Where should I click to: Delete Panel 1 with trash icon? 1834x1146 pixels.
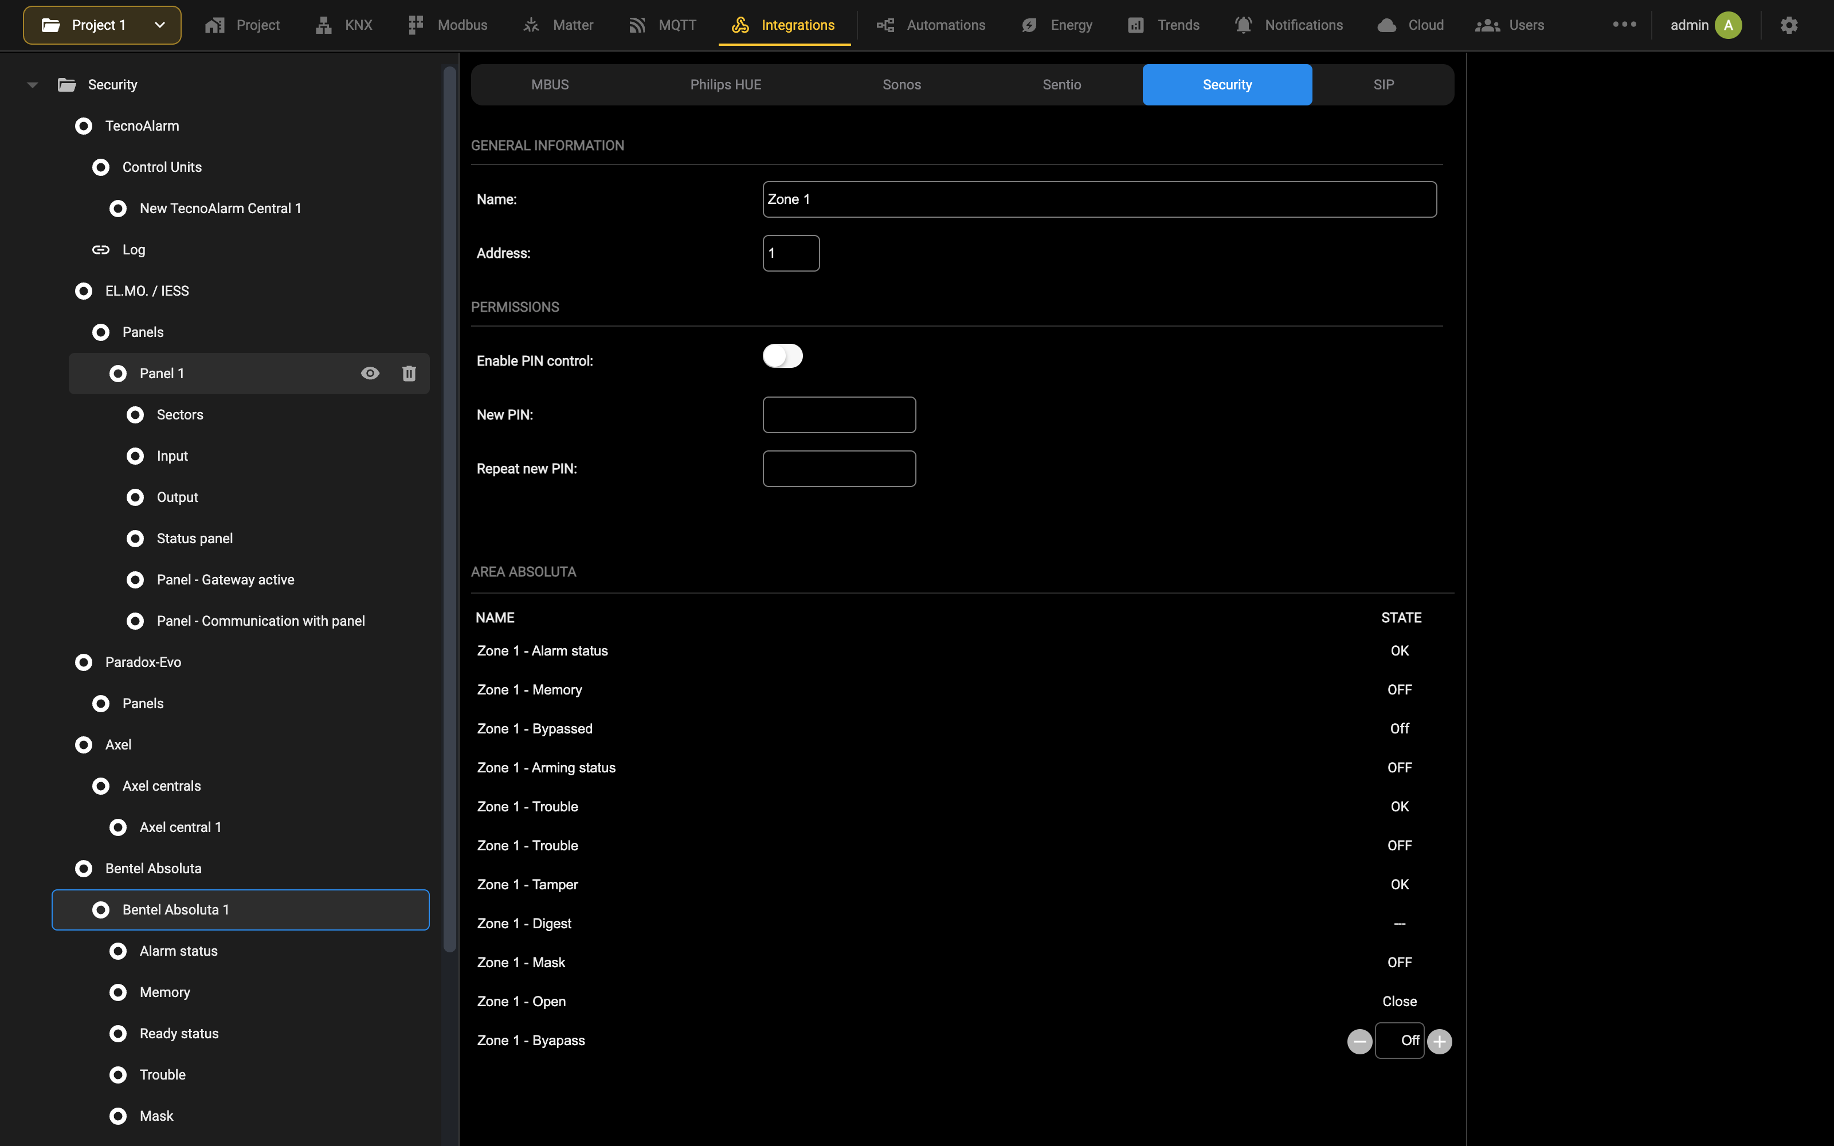[409, 373]
